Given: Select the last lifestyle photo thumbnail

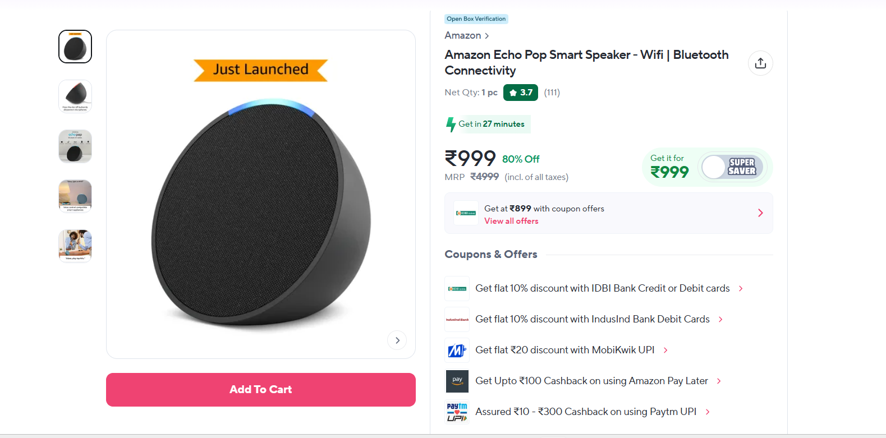Looking at the screenshot, I should (x=75, y=246).
